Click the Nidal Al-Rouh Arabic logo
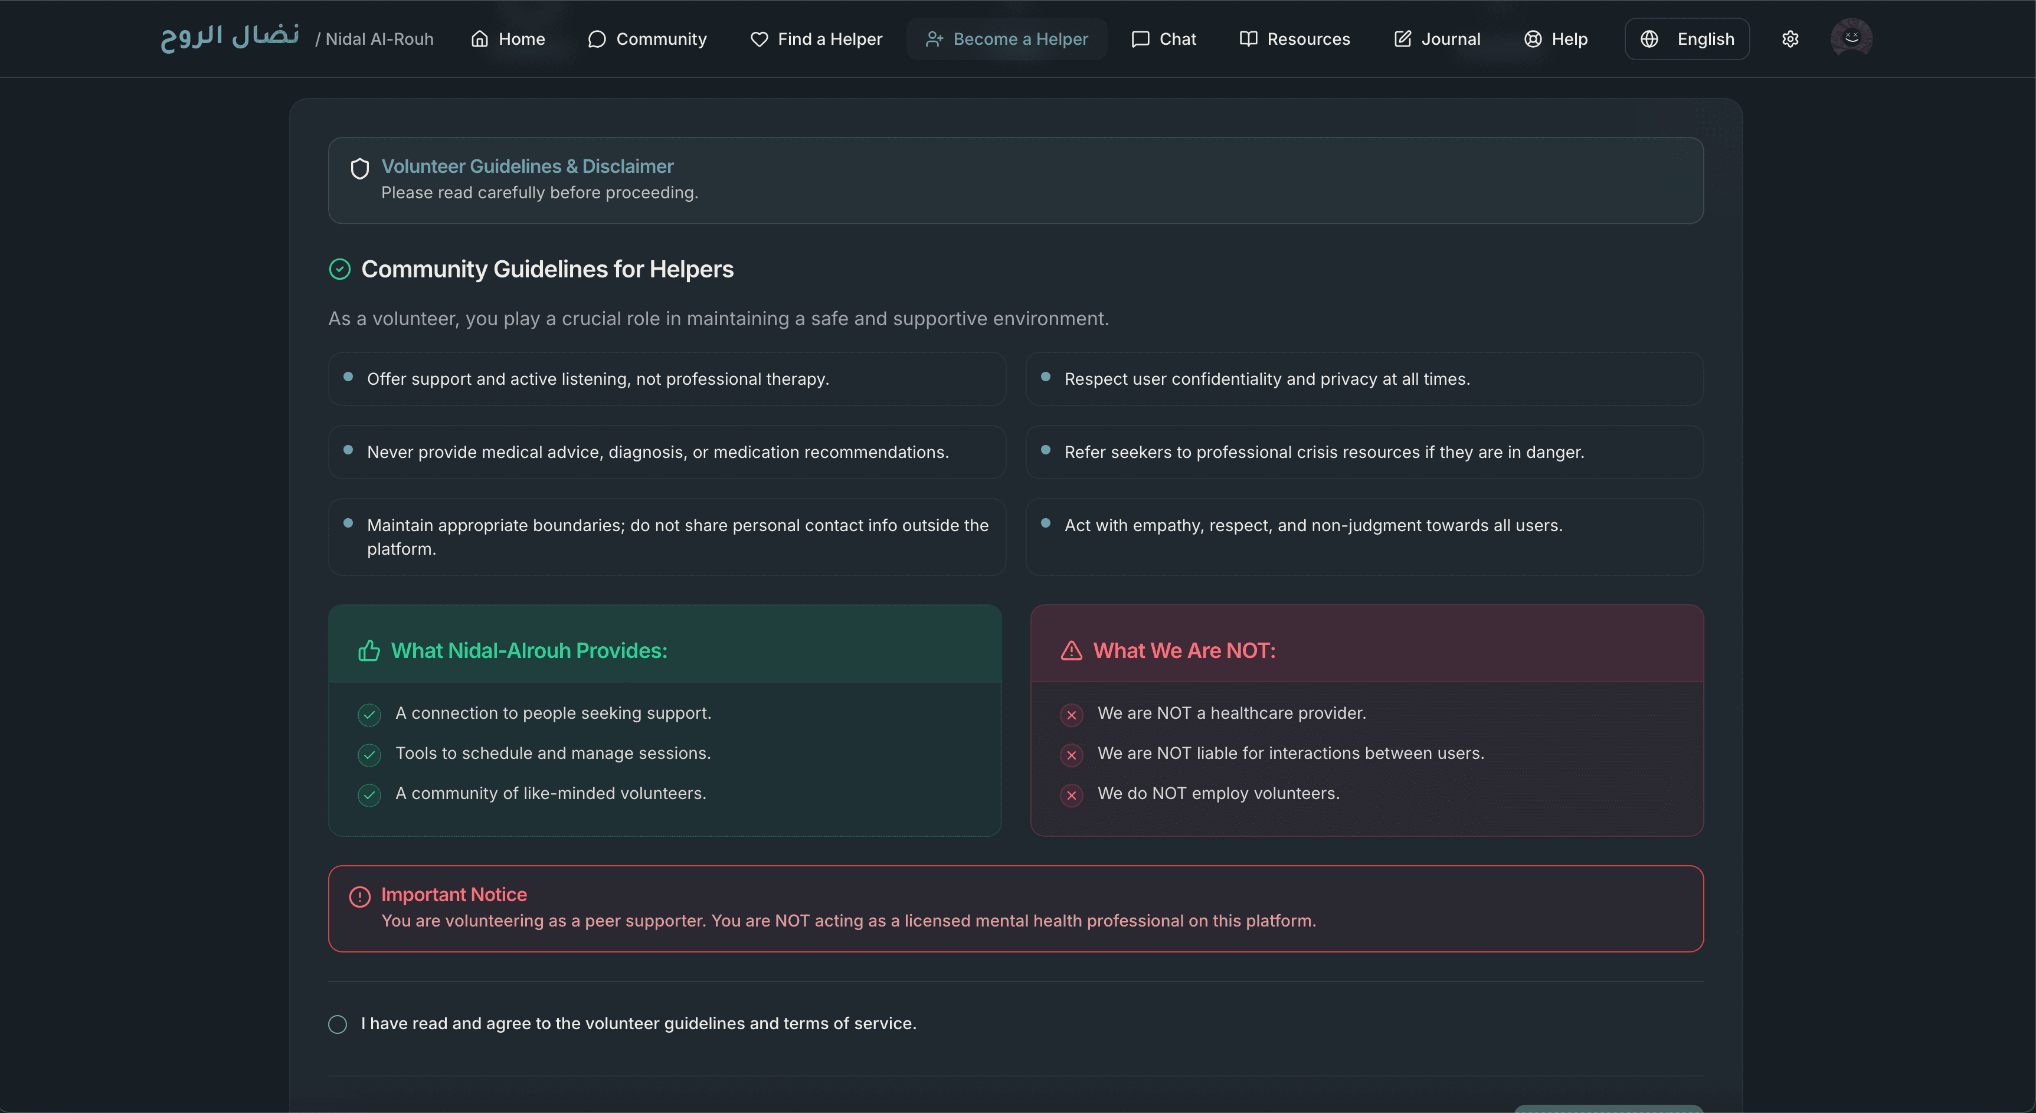The height and width of the screenshot is (1113, 2036). click(230, 37)
